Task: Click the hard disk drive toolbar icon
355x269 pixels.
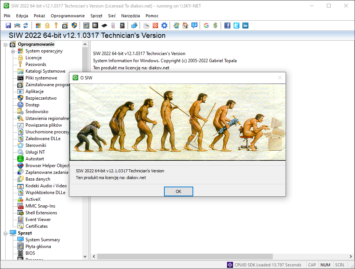Action: coord(122,25)
